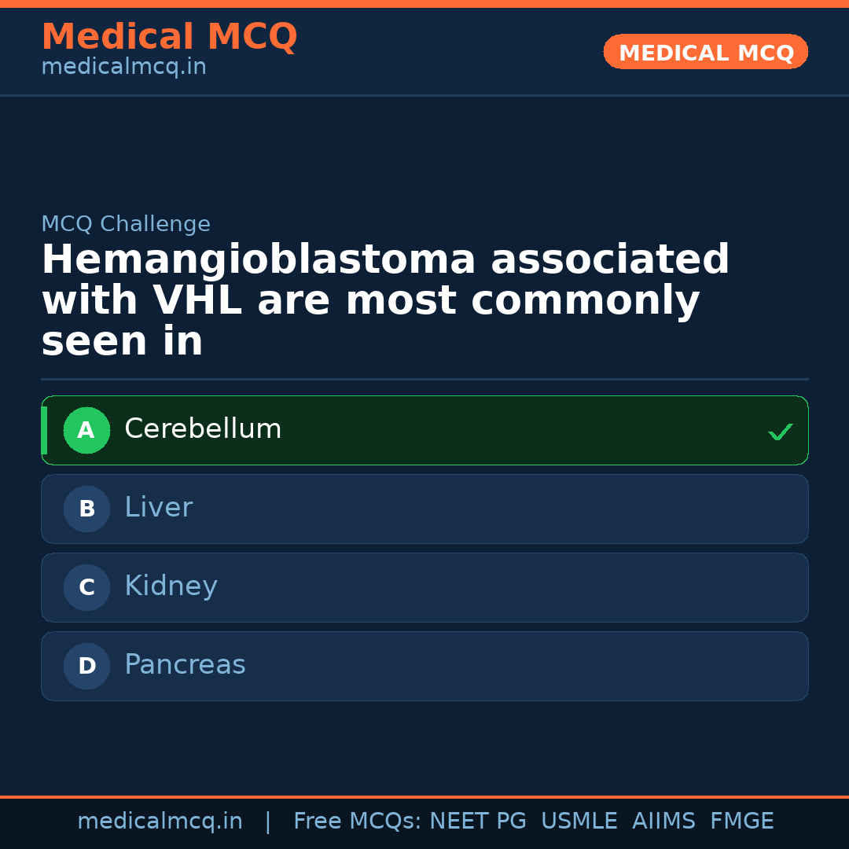Screen dimensions: 849x849
Task: Select the Pancreas answer text
Action: [x=185, y=665]
